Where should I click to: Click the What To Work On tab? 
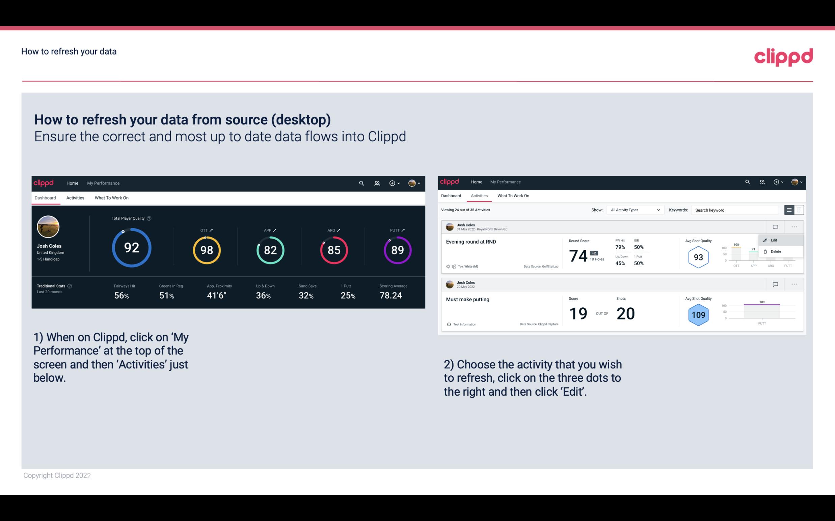[x=112, y=198]
